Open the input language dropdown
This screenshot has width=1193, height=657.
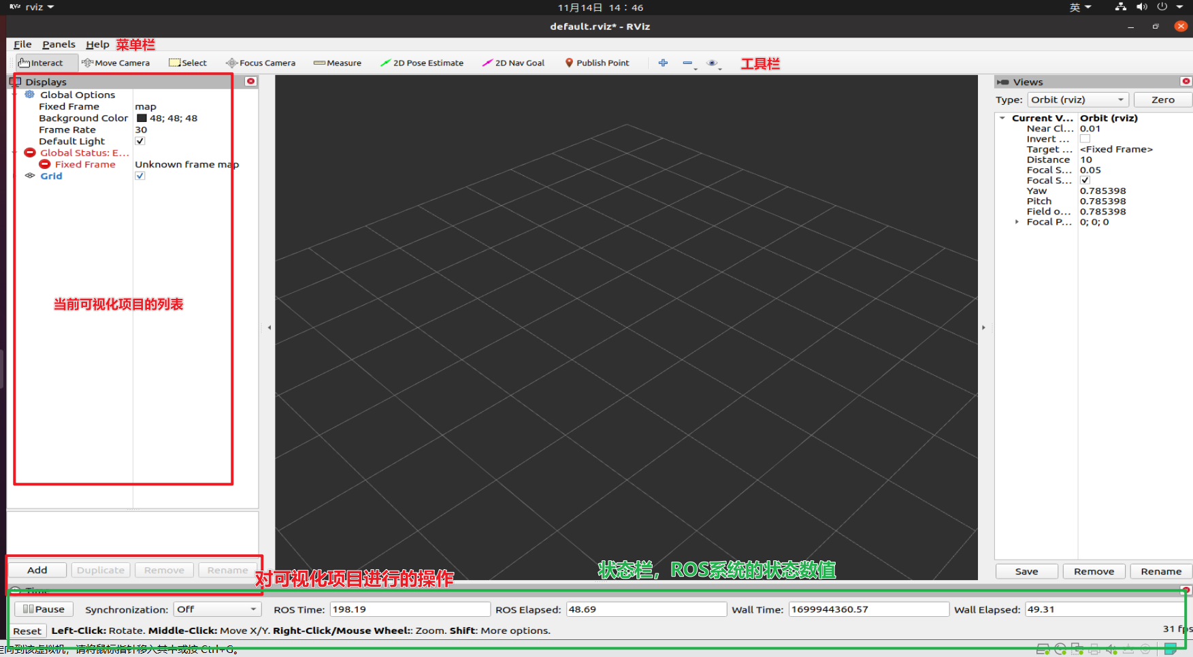(1080, 7)
